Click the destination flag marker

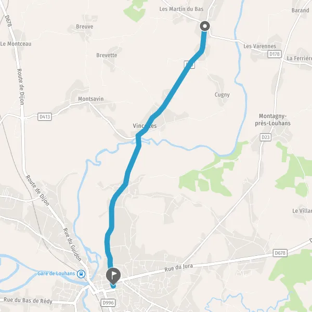point(113,276)
